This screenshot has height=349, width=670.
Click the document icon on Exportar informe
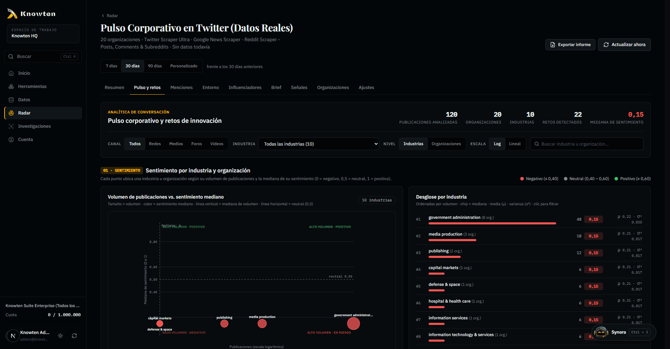tap(553, 45)
